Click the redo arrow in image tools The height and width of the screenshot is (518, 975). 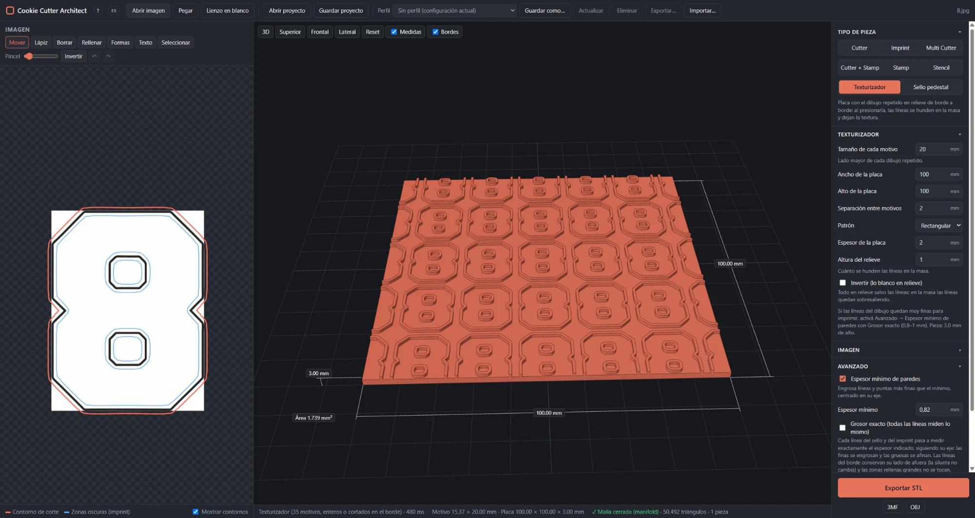108,57
